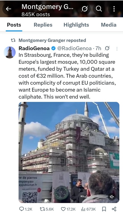View the 673K post analytics

coord(88,209)
